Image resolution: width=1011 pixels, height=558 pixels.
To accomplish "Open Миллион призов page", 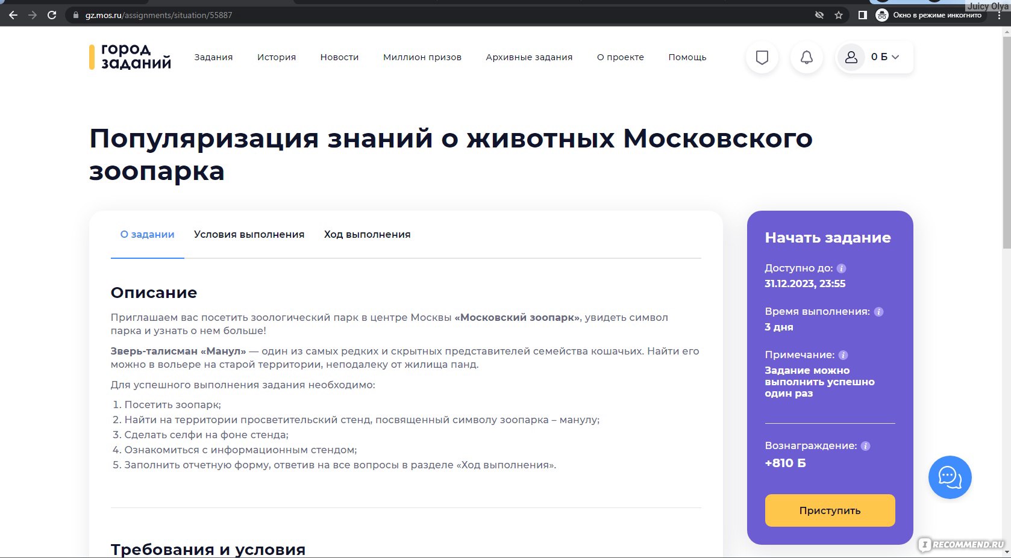I will (422, 57).
